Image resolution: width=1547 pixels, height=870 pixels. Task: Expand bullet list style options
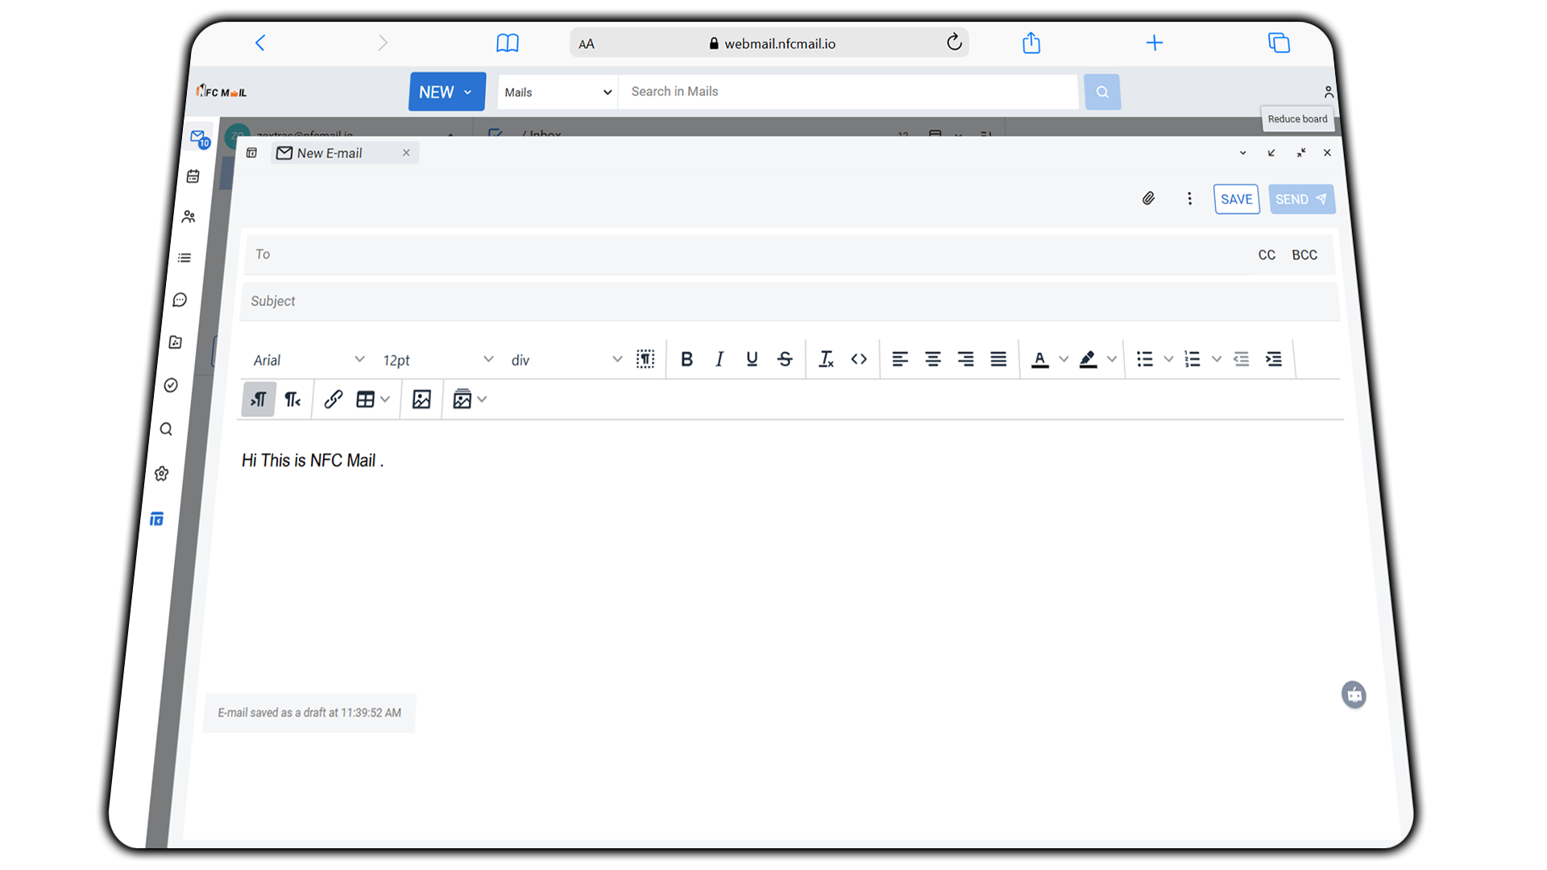click(1168, 359)
